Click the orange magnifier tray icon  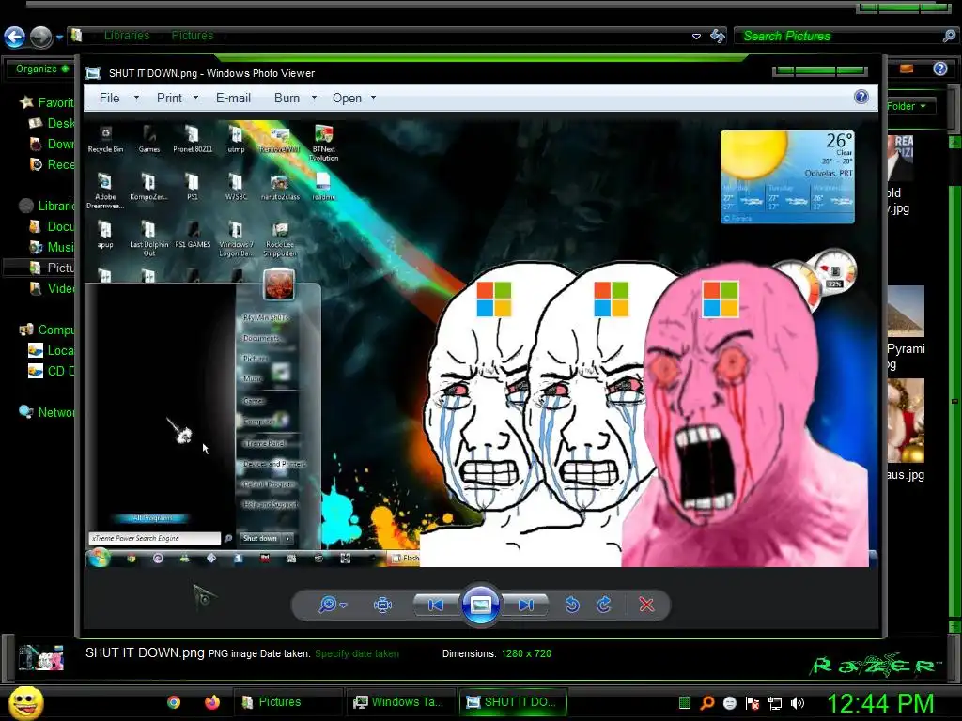(x=707, y=703)
